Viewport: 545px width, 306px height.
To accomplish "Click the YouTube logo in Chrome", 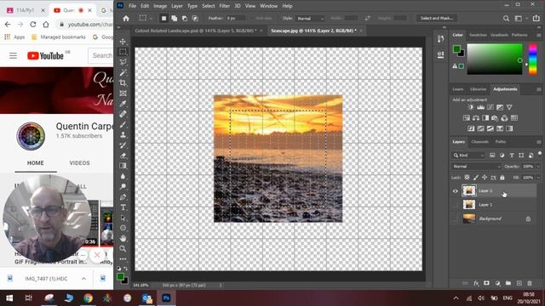I will (x=45, y=55).
